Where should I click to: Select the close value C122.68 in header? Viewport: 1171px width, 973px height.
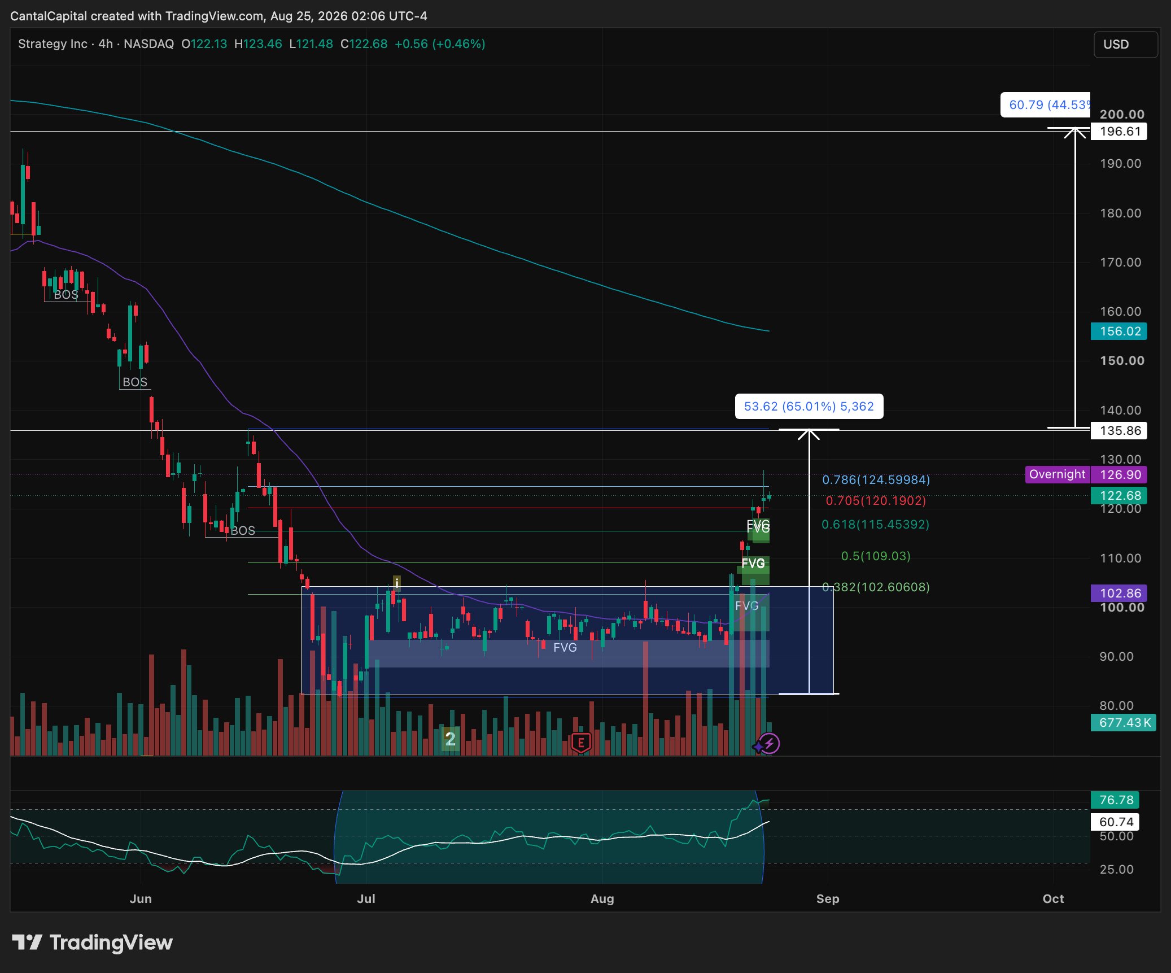tap(364, 44)
